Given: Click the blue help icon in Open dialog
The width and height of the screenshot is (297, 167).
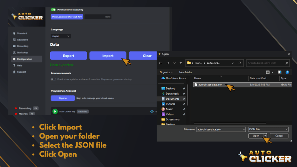Looking at the screenshot, I should tap(287, 72).
